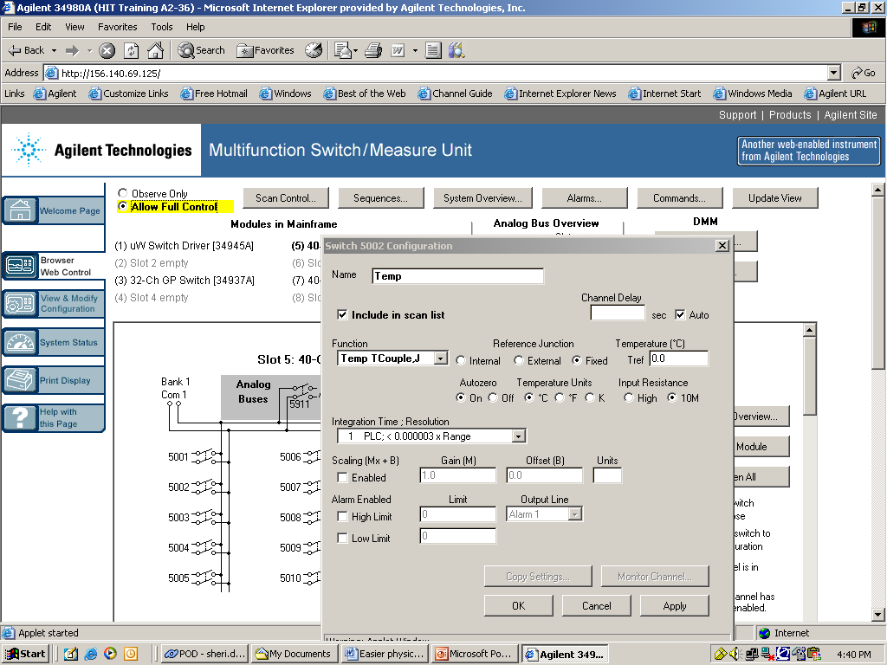Click the Welcome Page house icon

pos(21,210)
